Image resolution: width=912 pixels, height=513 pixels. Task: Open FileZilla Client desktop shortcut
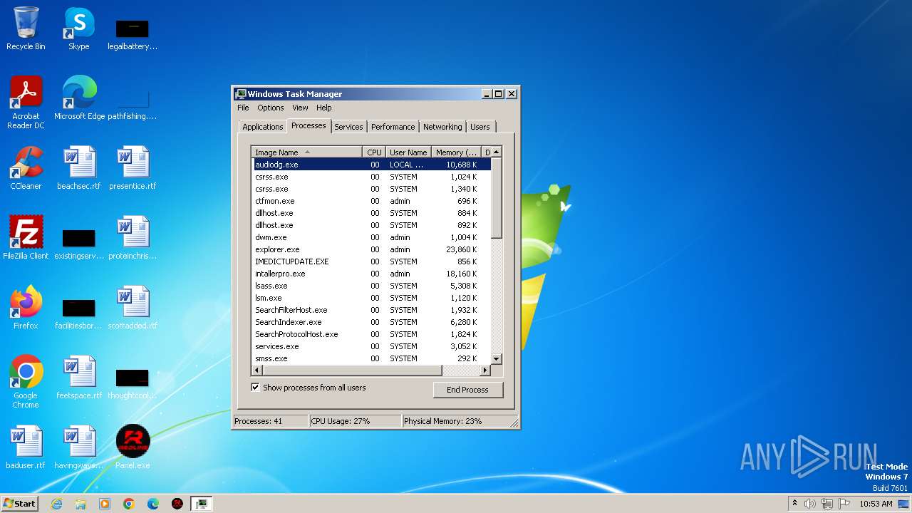coord(26,238)
